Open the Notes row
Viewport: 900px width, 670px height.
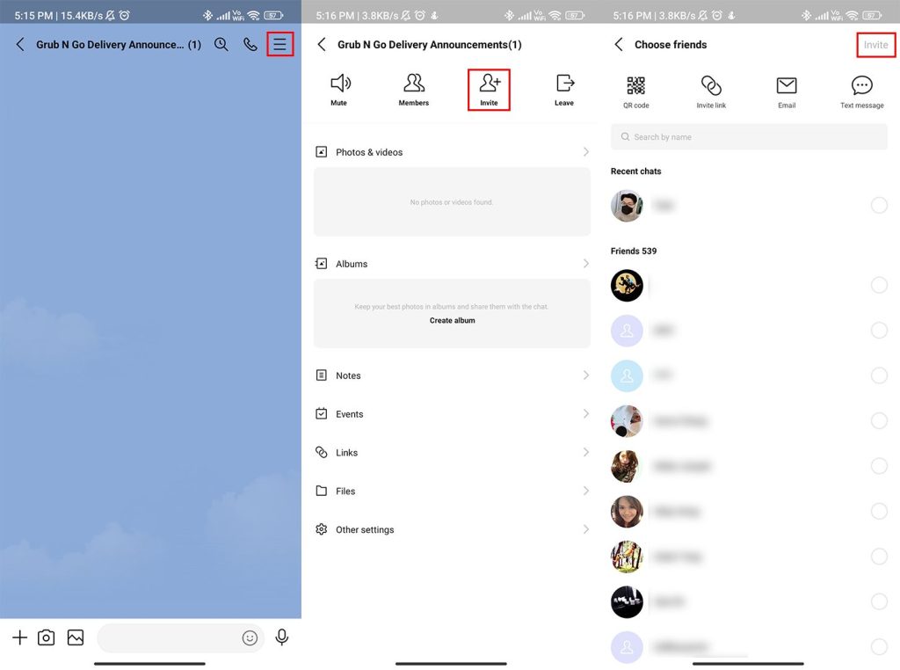coord(452,375)
